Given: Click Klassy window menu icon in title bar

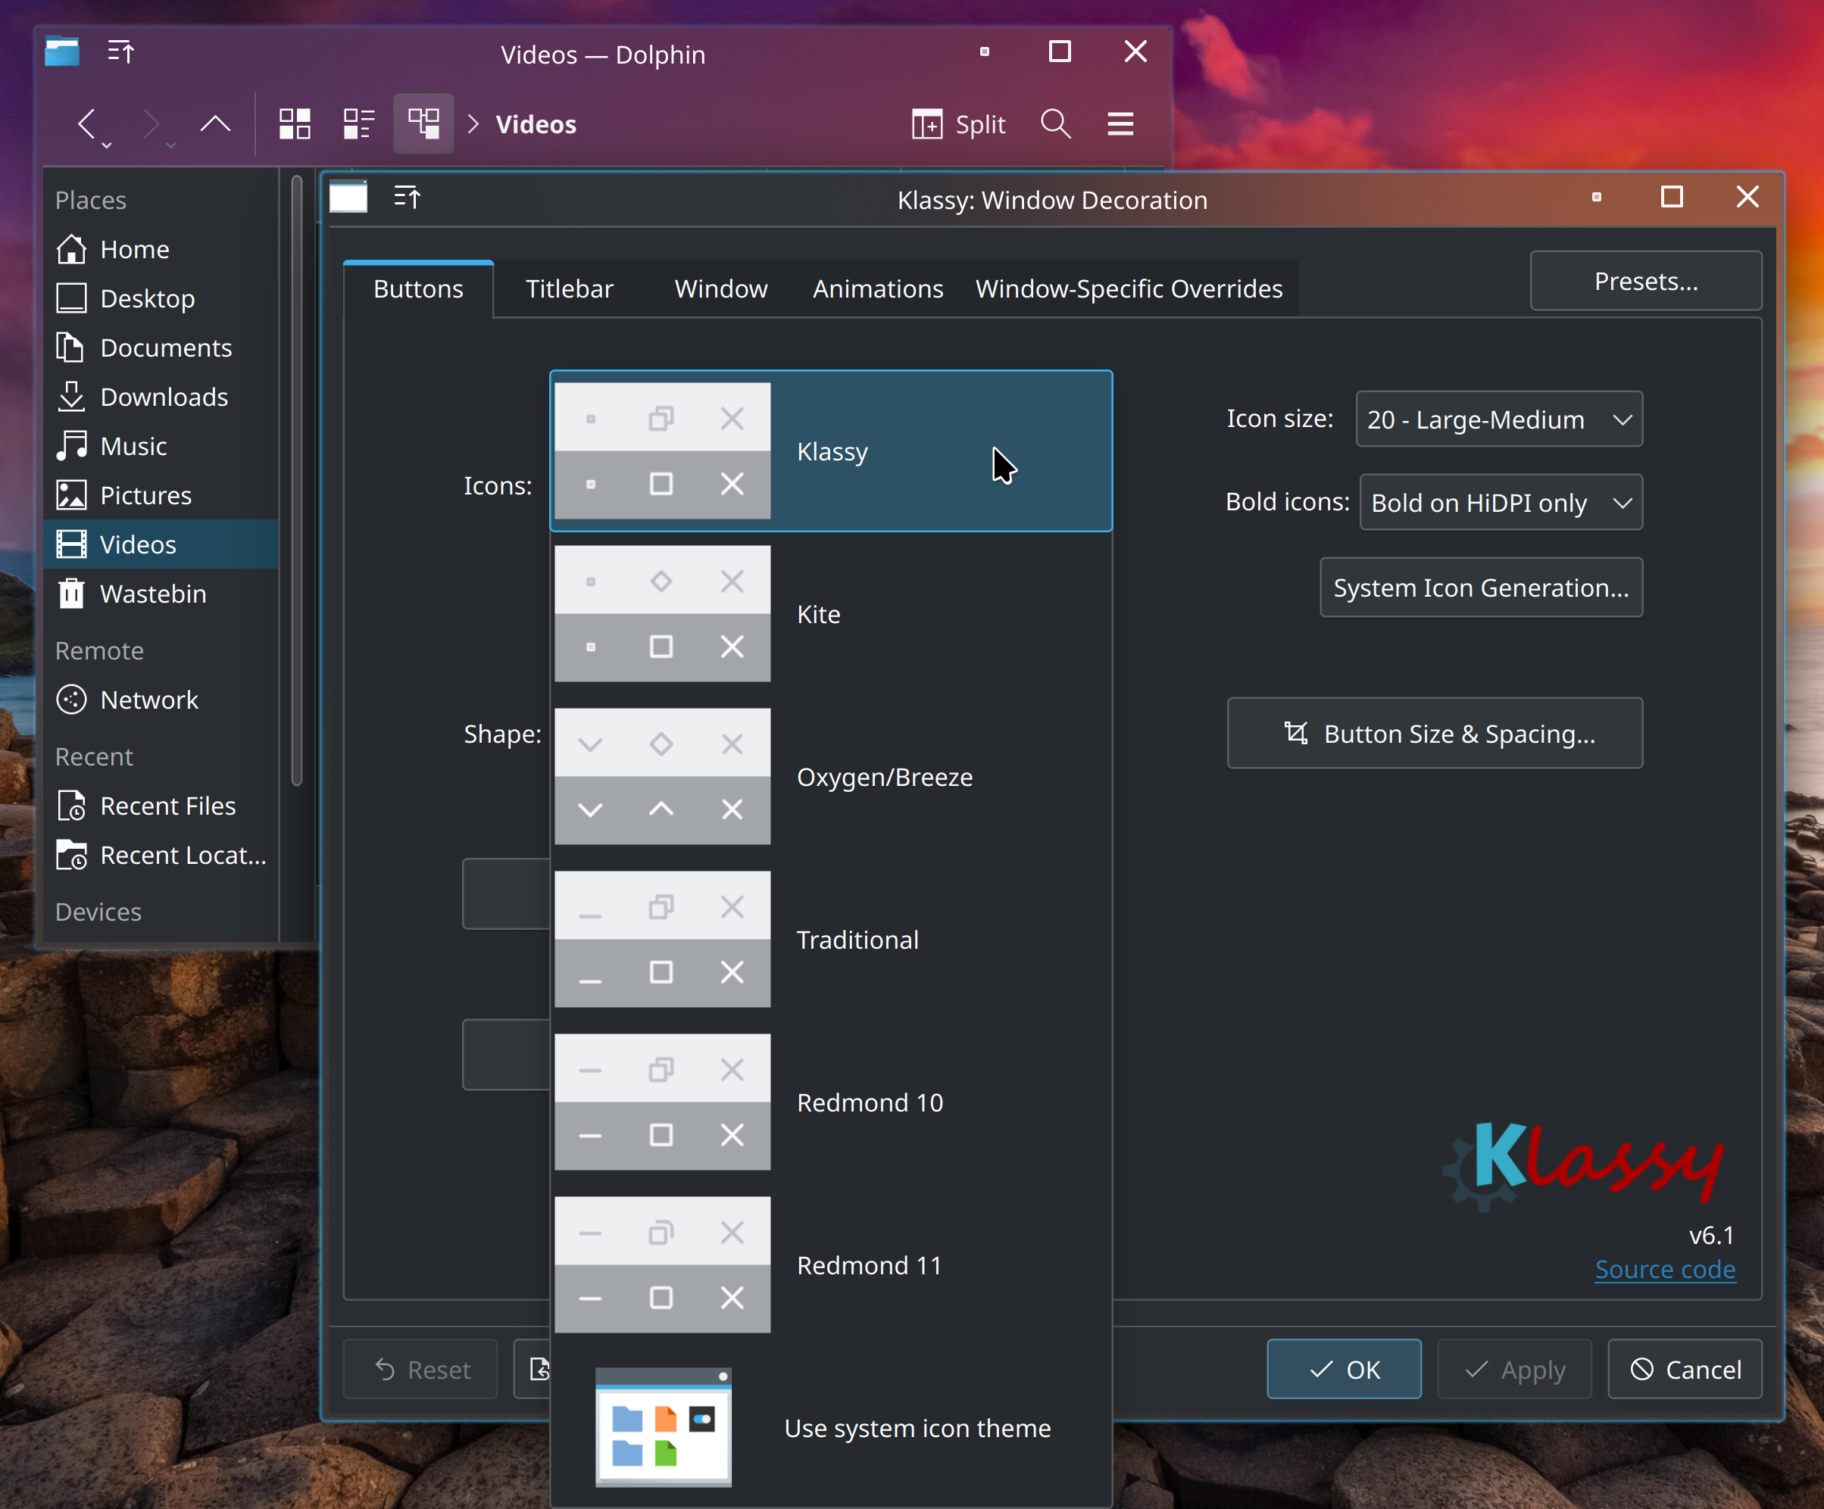Looking at the screenshot, I should tap(348, 198).
